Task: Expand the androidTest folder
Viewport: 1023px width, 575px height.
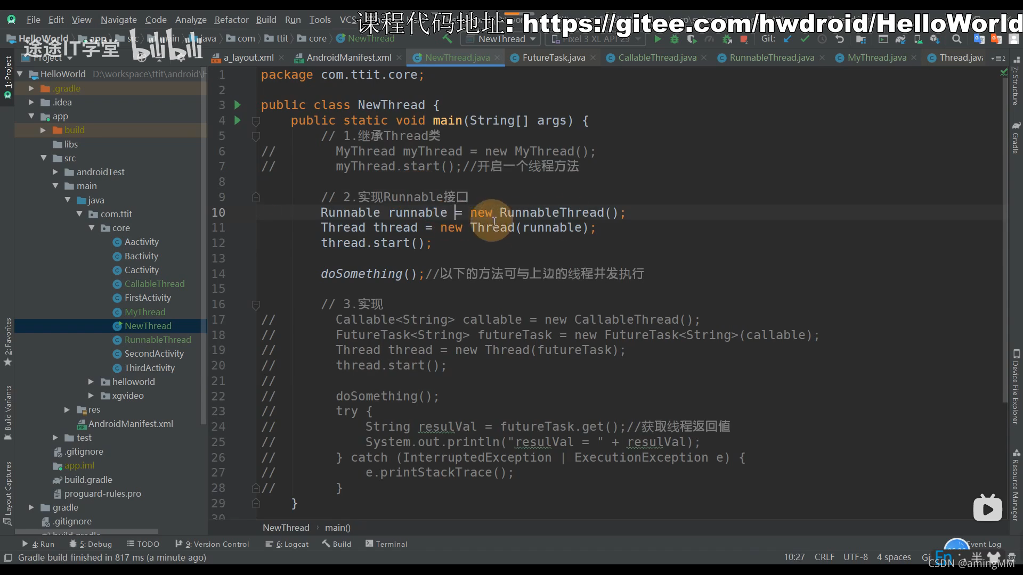Action: [x=55, y=172]
